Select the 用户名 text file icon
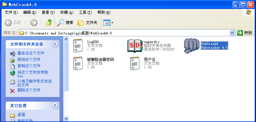256x122 pixels. pos(135,63)
